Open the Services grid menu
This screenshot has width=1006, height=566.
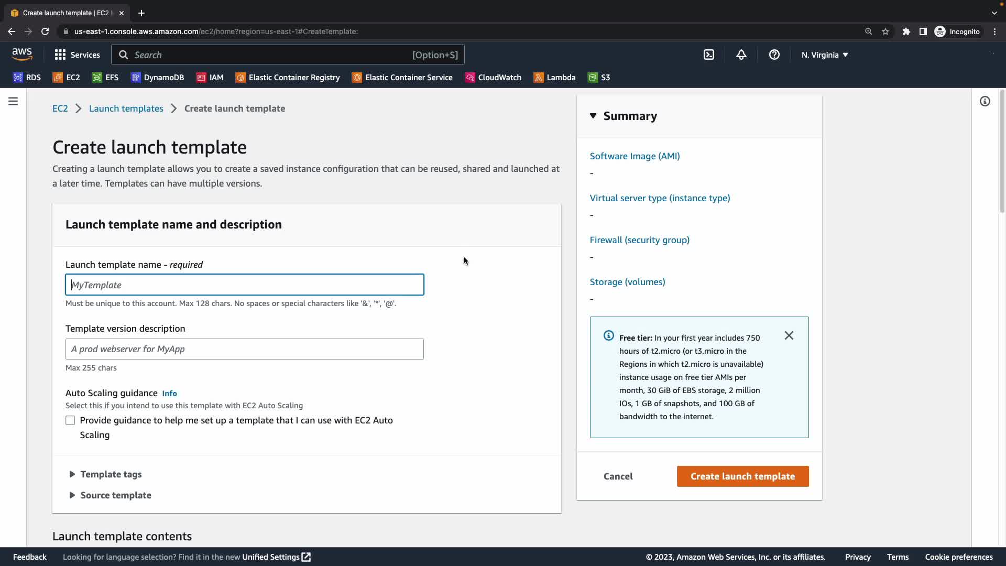click(x=77, y=55)
